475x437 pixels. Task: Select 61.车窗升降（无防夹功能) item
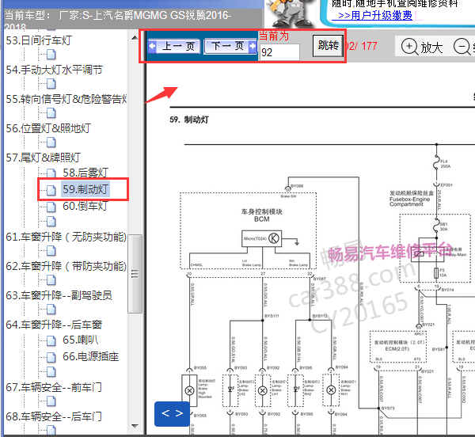click(66, 237)
